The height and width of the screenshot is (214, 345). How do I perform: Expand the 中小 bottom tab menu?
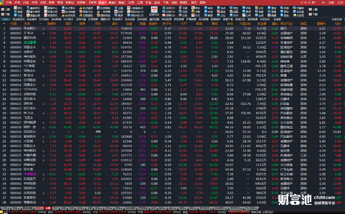[56, 208]
